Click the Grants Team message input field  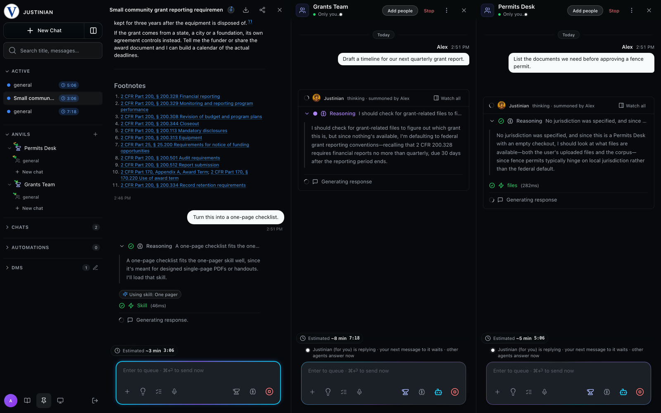pyautogui.click(x=383, y=371)
